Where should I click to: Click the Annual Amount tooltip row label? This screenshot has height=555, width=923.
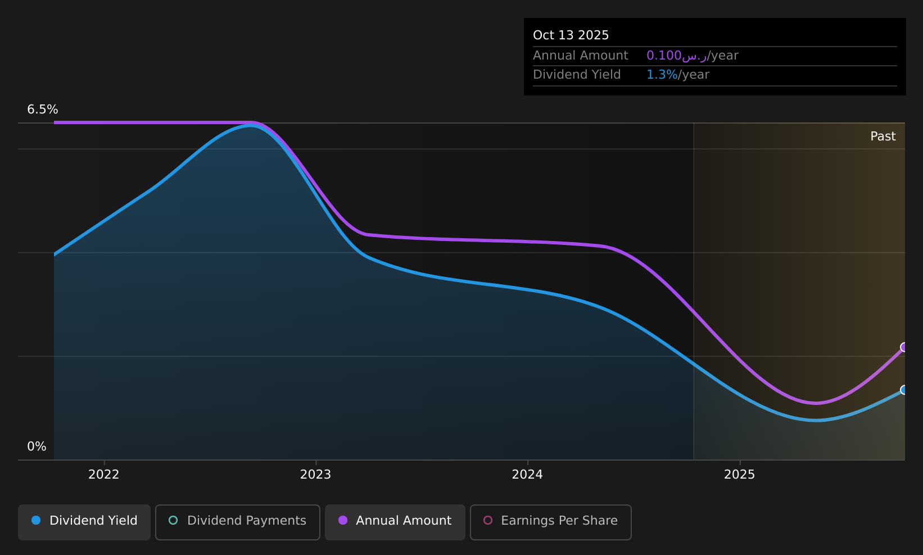pos(581,56)
